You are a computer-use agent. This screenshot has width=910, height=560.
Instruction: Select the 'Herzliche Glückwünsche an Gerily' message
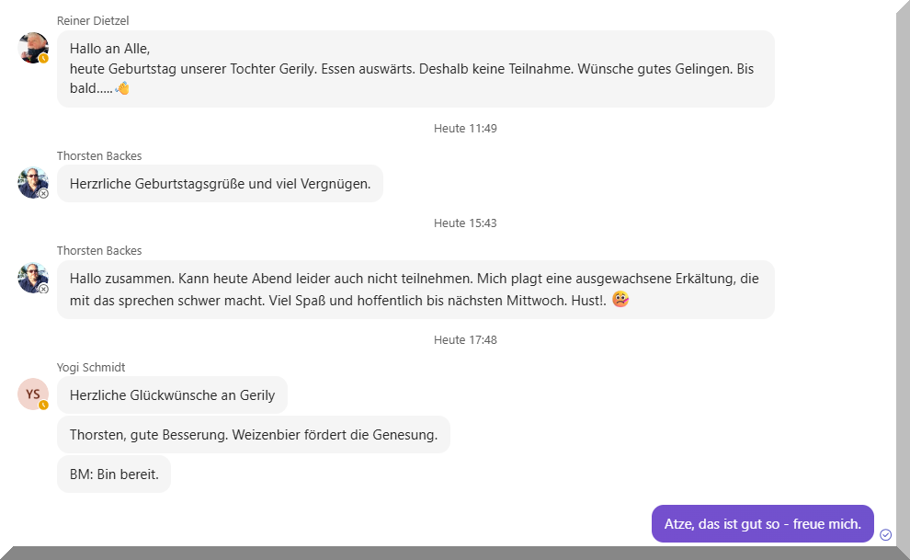click(172, 395)
